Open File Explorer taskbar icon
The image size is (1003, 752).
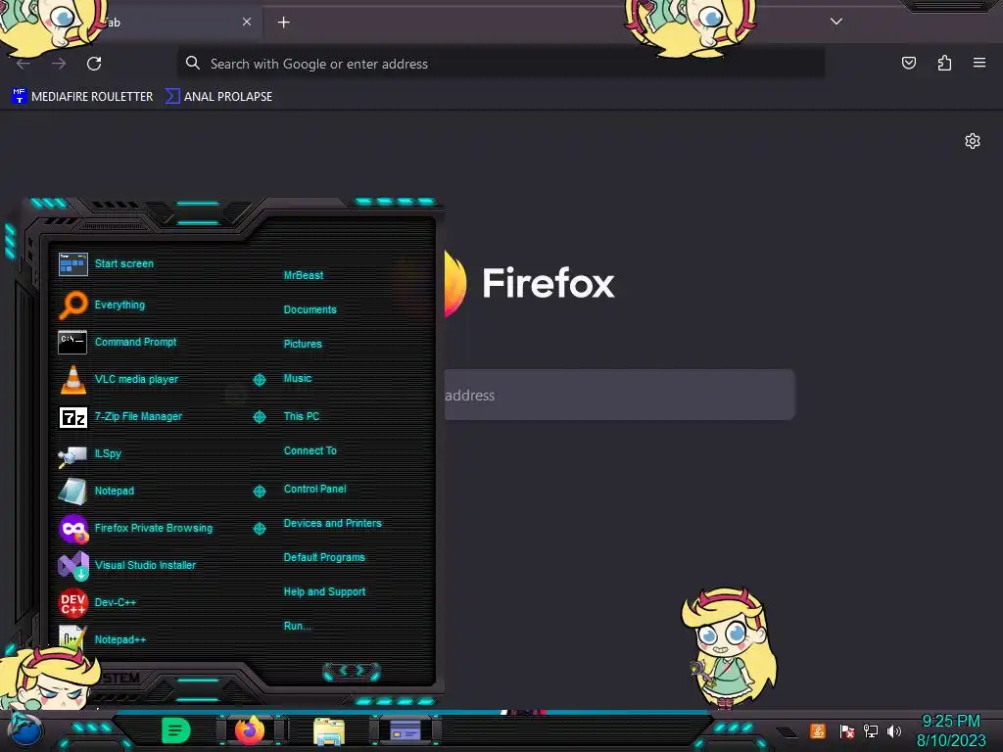[329, 730]
